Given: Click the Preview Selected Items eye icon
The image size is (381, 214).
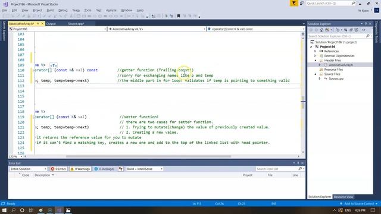Looking at the screenshot, I should coord(364,30).
